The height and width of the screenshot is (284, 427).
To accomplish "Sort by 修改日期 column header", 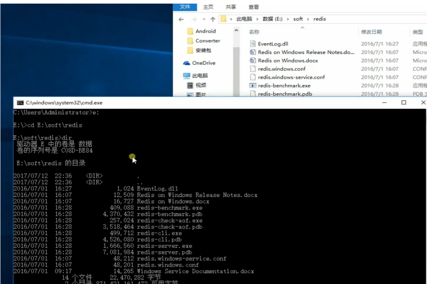I will [371, 32].
